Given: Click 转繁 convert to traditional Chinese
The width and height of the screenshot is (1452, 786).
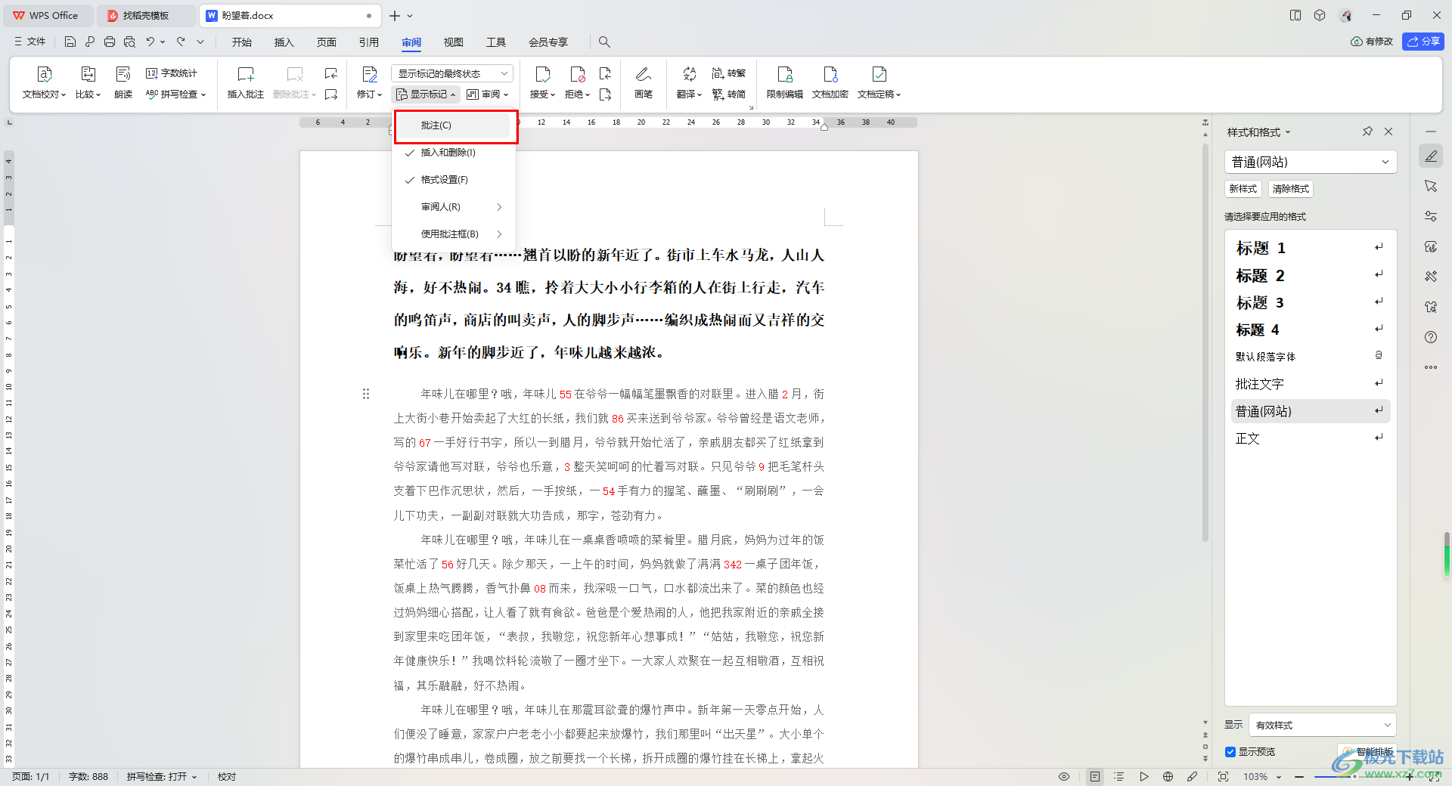Looking at the screenshot, I should point(729,73).
